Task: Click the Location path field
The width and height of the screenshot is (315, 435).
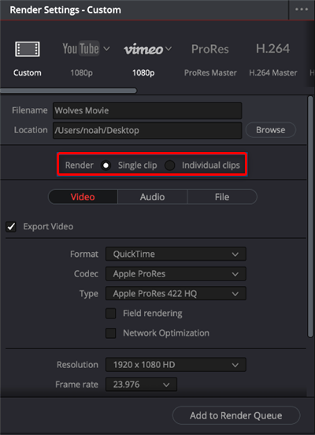Action: (147, 130)
